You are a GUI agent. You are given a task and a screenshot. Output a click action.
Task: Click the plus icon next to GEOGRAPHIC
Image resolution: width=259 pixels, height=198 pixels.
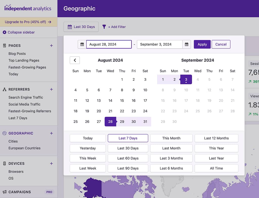51,133
